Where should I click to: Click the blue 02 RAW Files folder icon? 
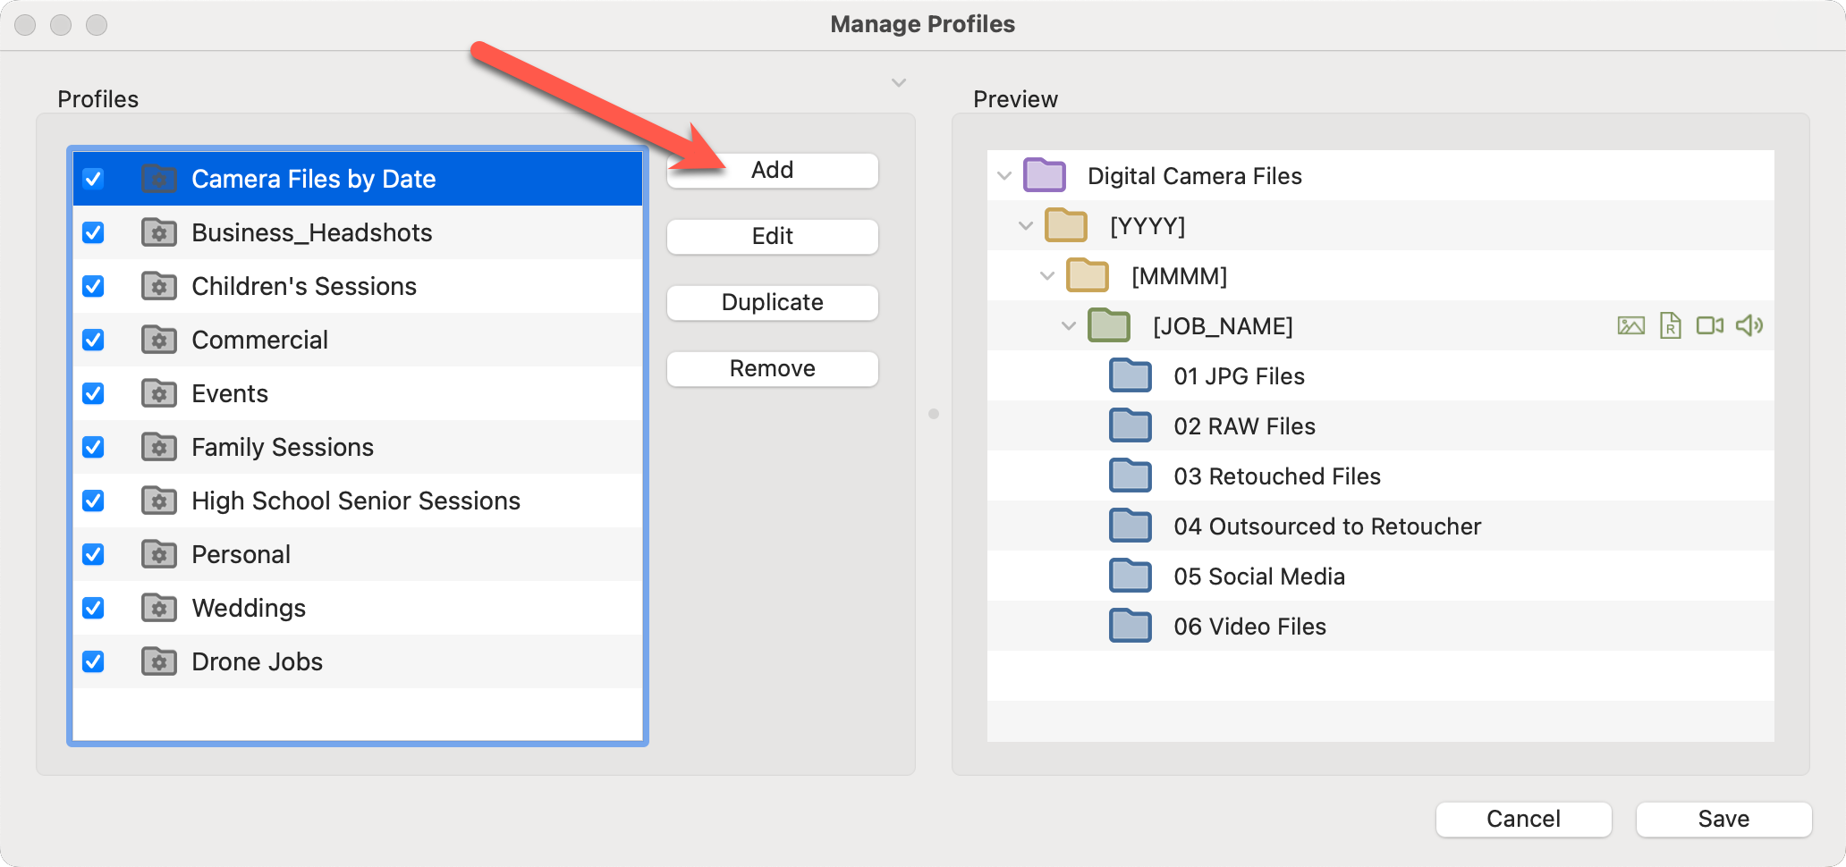point(1130,426)
